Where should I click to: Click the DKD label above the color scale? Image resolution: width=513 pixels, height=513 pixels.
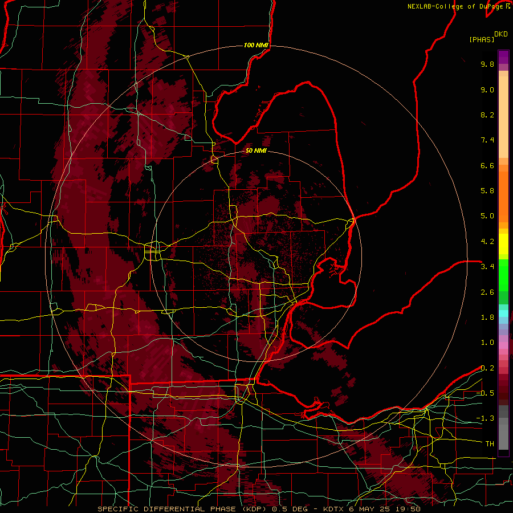(x=501, y=34)
